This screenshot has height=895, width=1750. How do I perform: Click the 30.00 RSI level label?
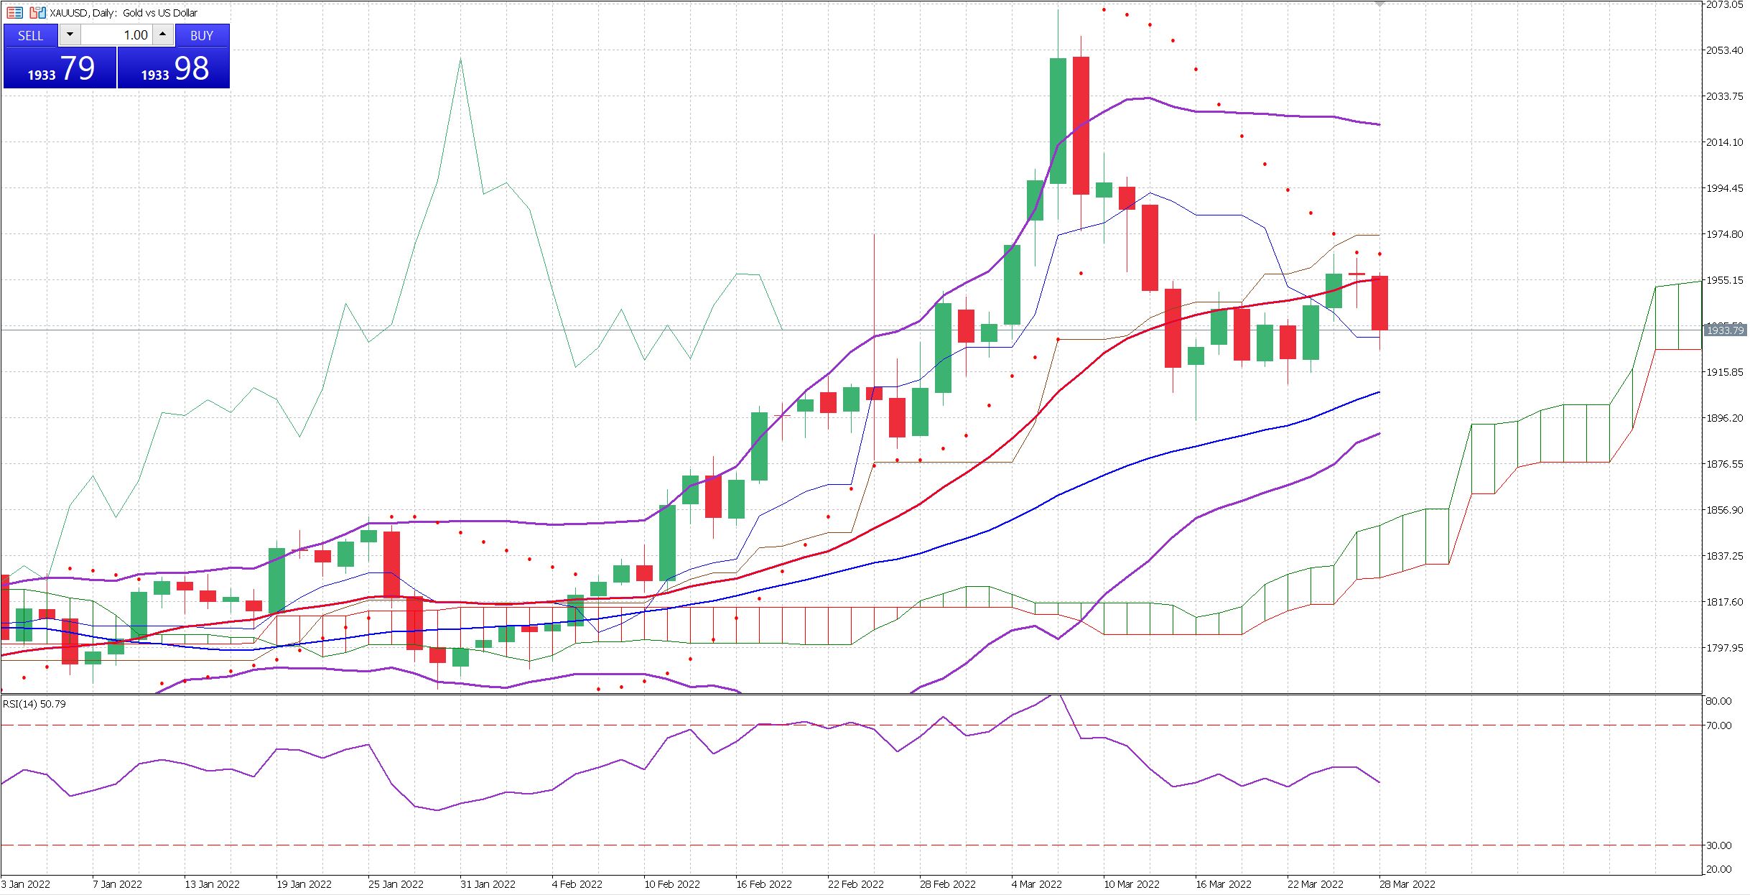click(x=1718, y=845)
